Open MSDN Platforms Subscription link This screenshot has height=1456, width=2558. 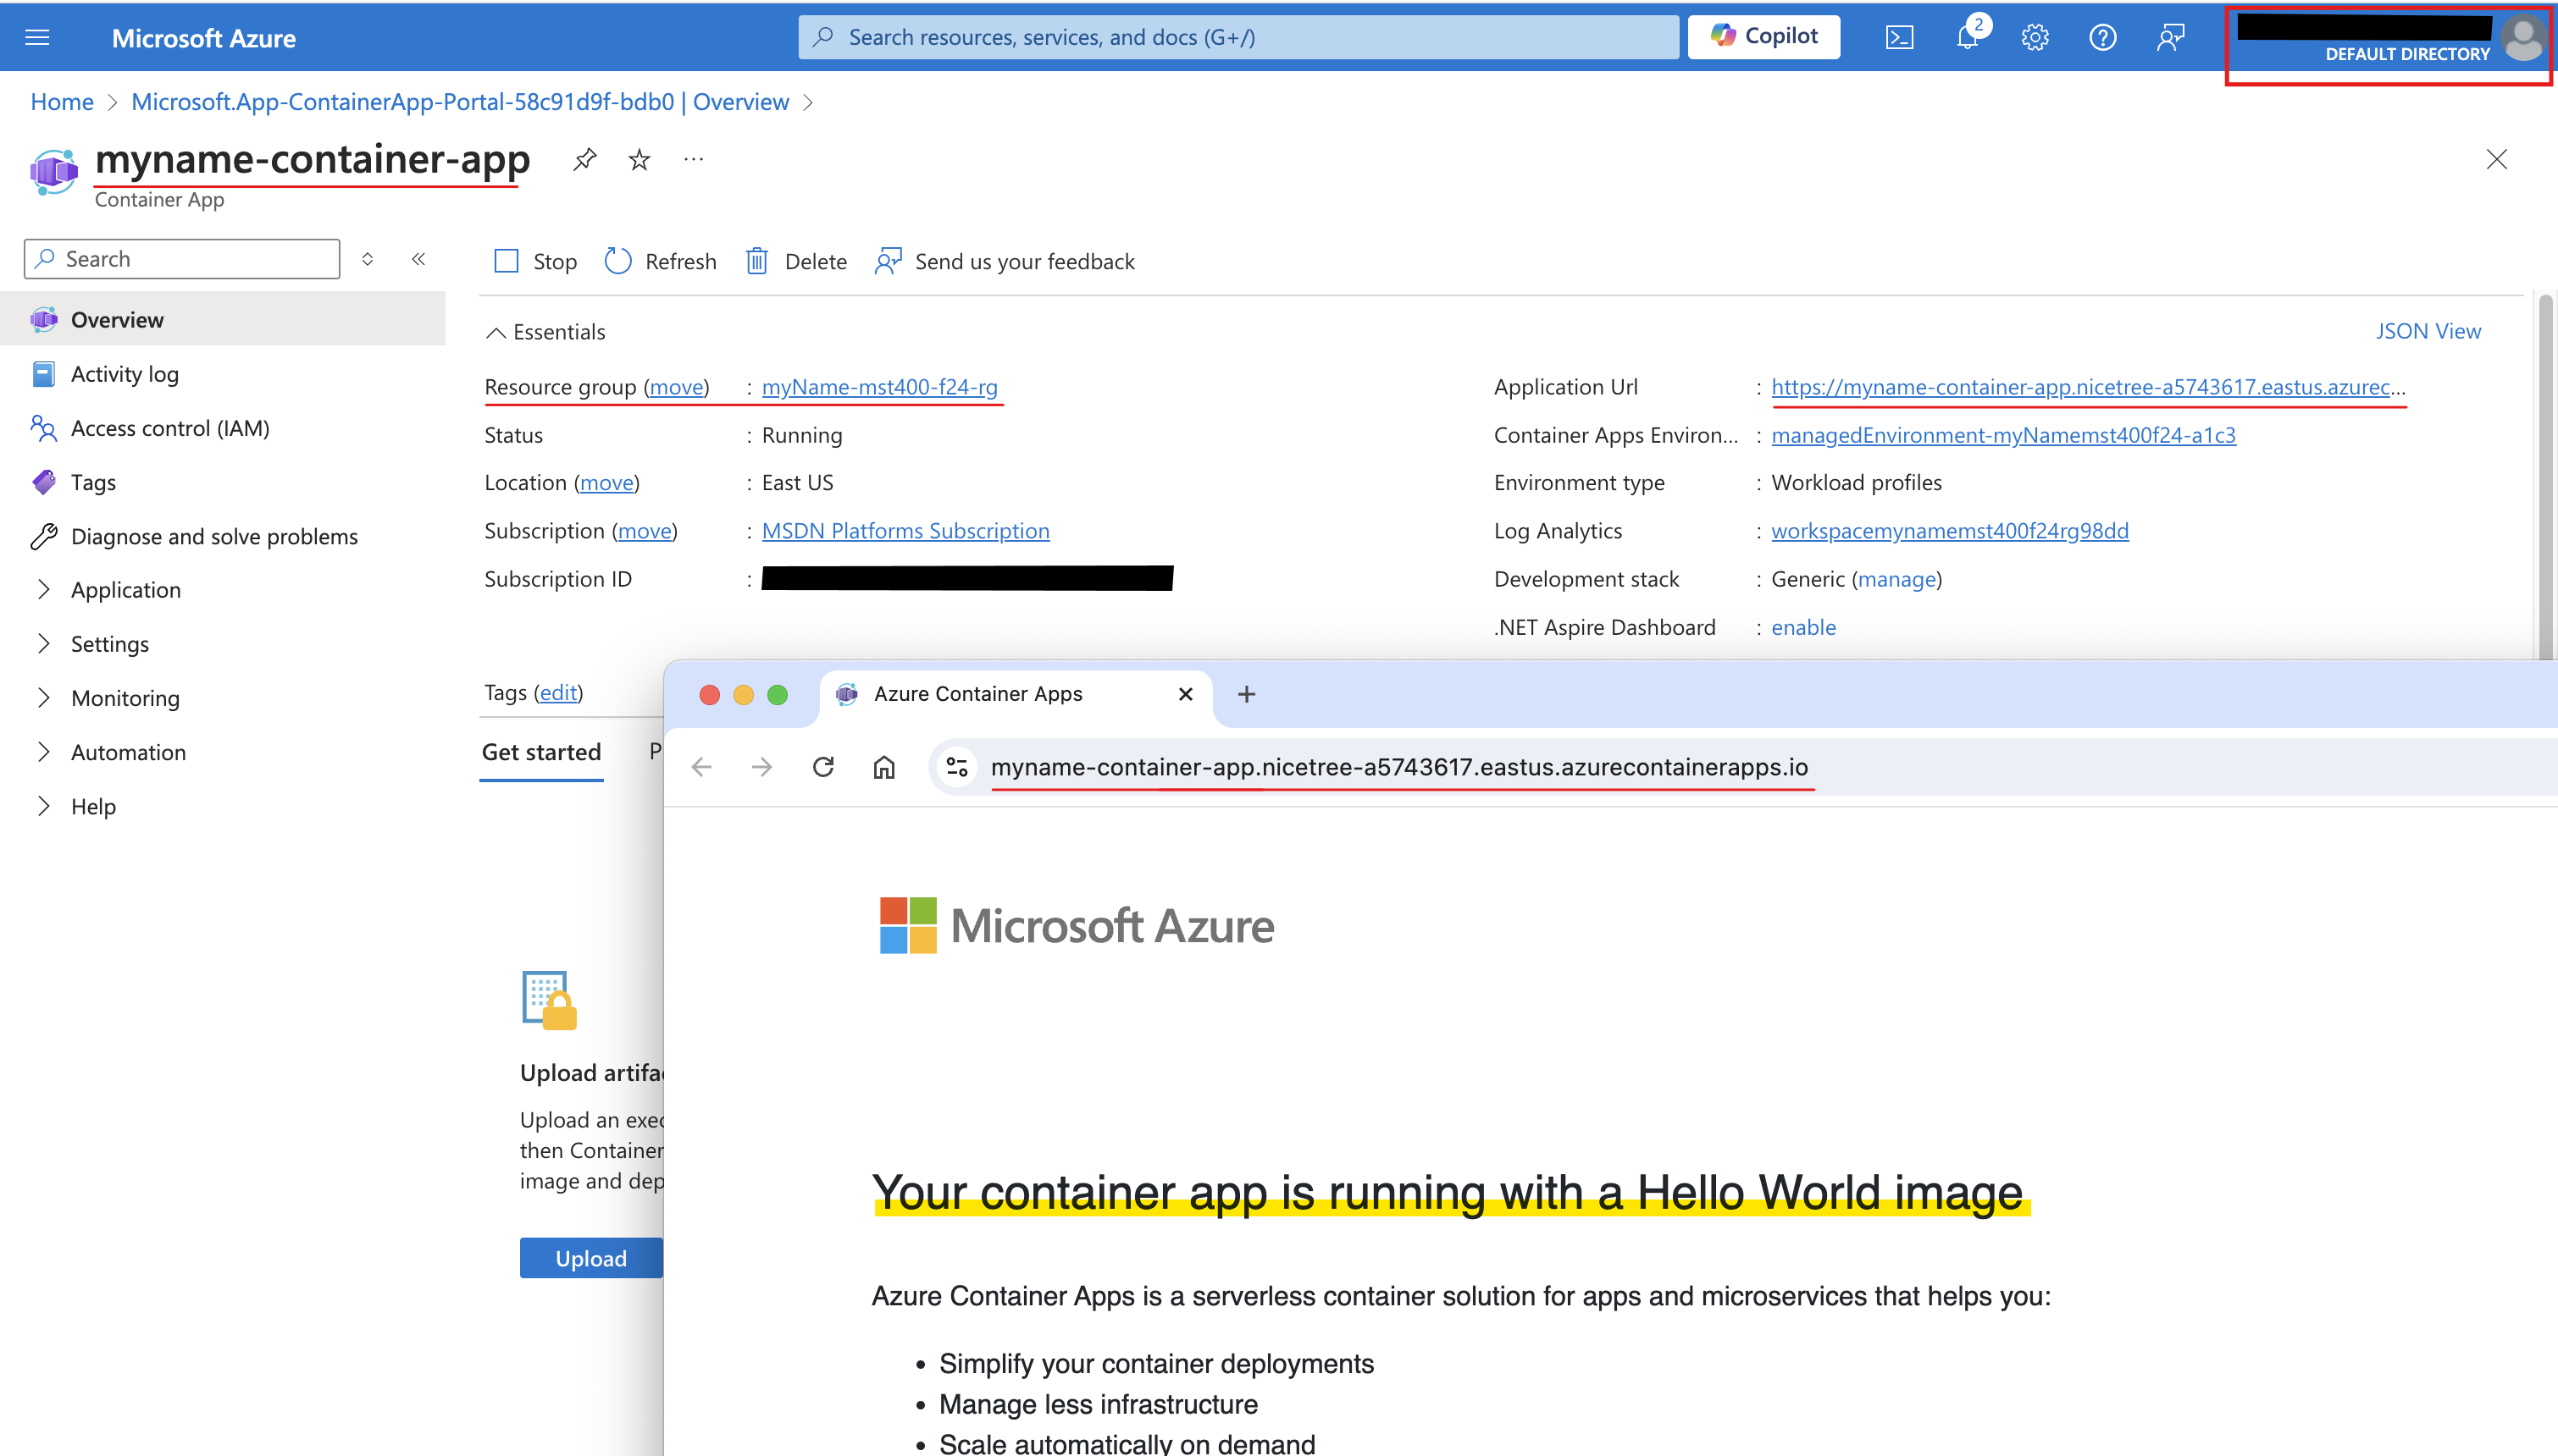click(x=905, y=531)
